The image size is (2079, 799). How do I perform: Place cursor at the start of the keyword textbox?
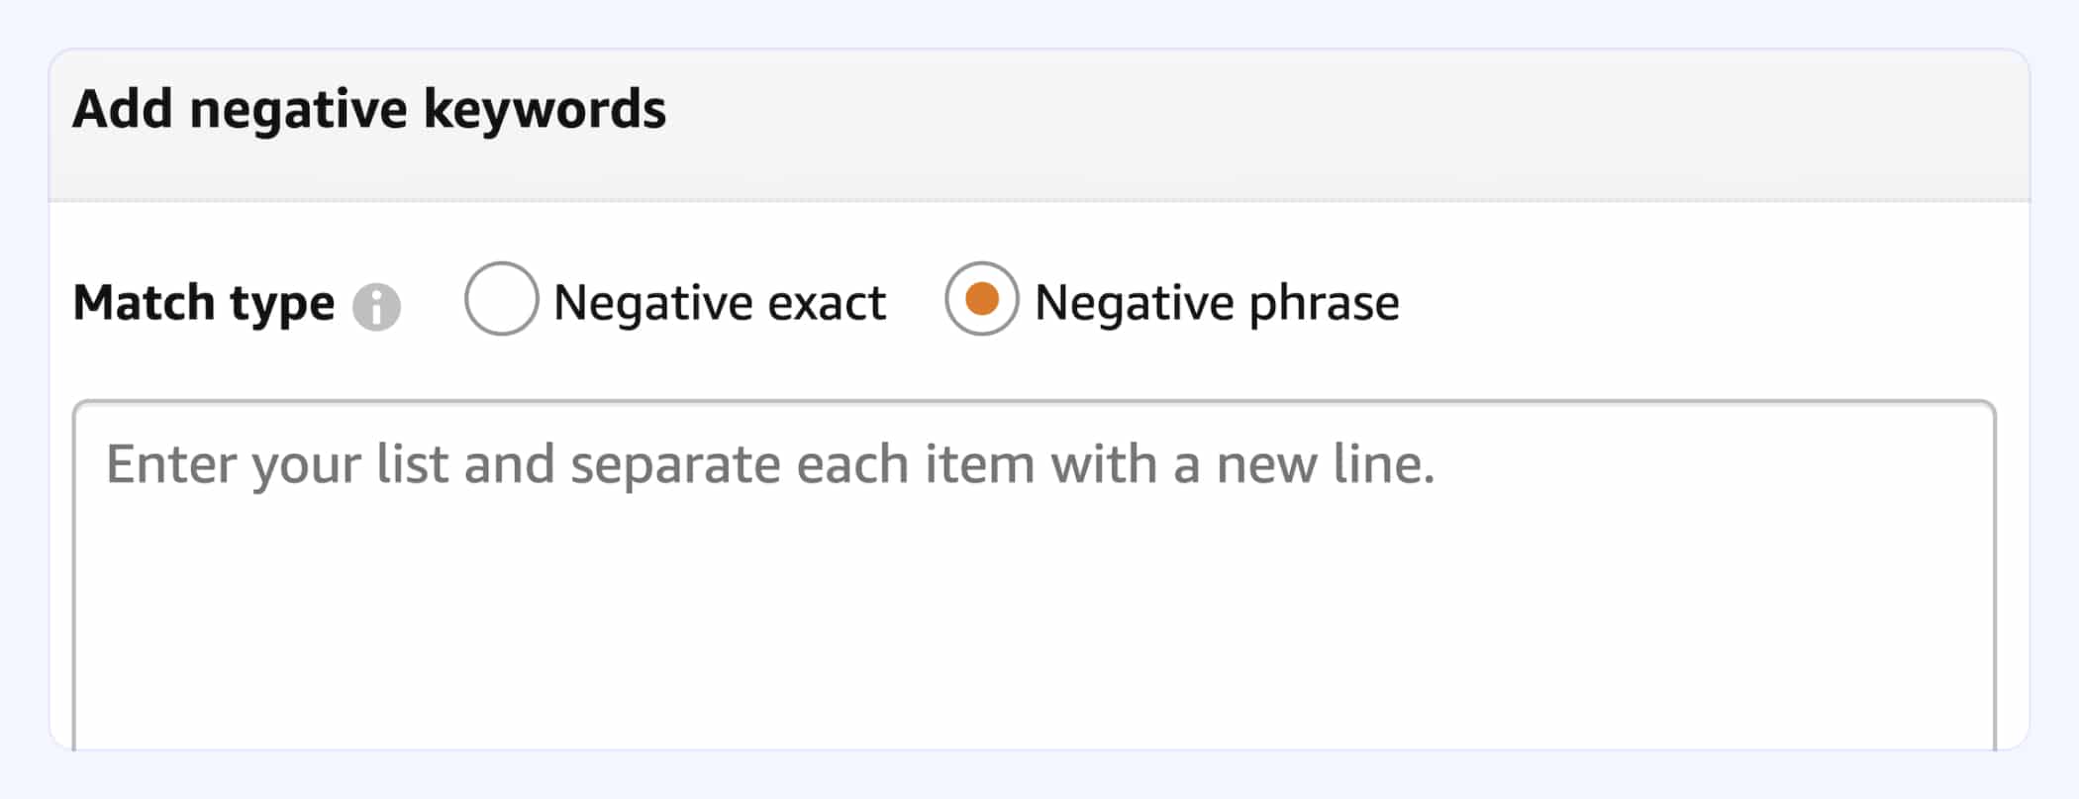coord(109,465)
